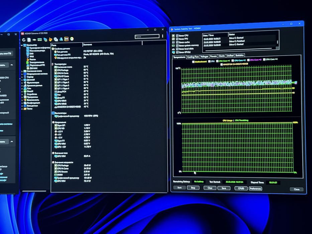The width and height of the screenshot is (312, 234).
Task: Click the Save button
Action: [224, 188]
